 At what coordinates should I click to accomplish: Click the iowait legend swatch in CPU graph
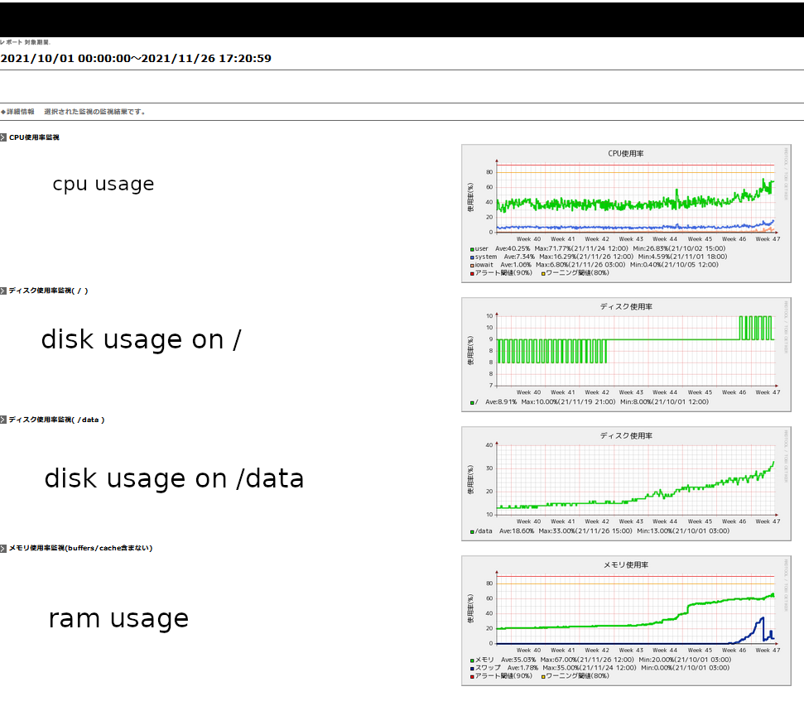pyautogui.click(x=472, y=266)
